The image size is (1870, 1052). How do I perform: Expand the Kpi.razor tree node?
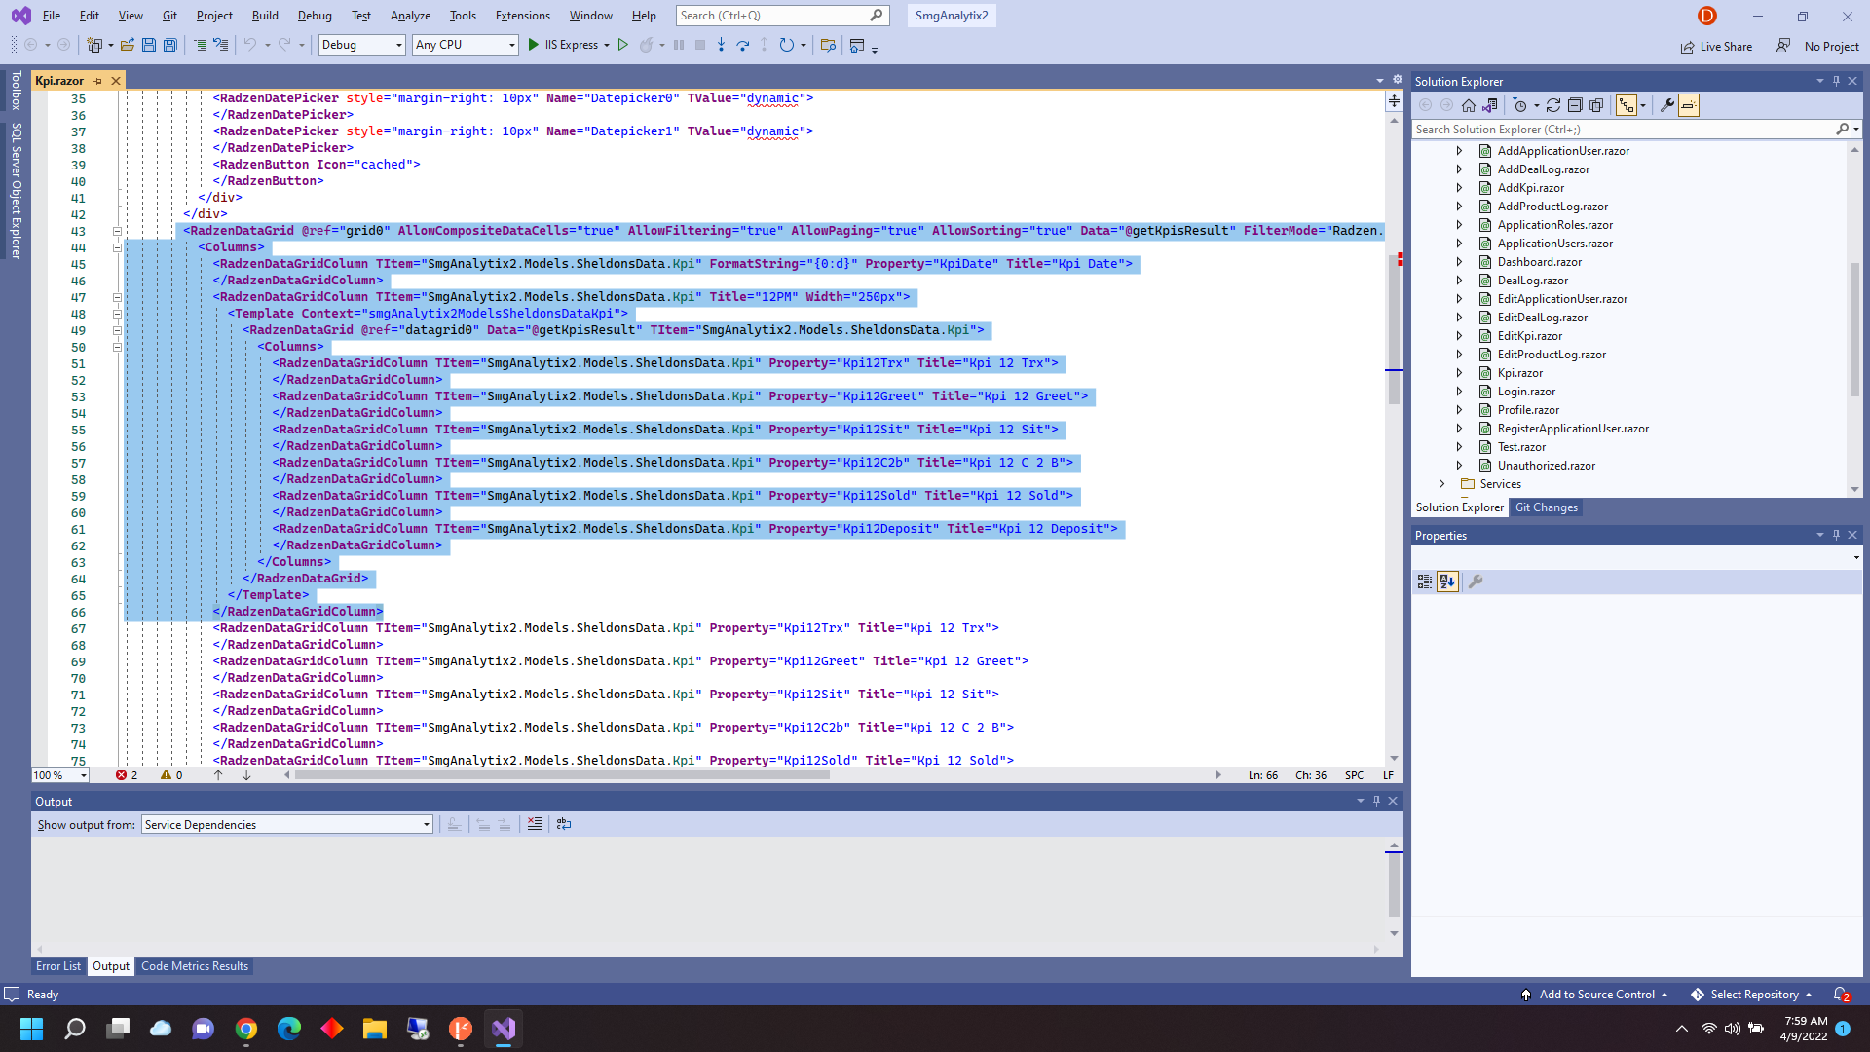coord(1459,373)
